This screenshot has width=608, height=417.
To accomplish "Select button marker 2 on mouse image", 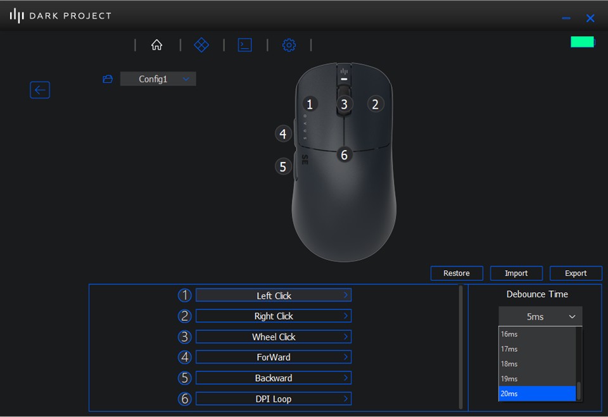I will (x=375, y=104).
